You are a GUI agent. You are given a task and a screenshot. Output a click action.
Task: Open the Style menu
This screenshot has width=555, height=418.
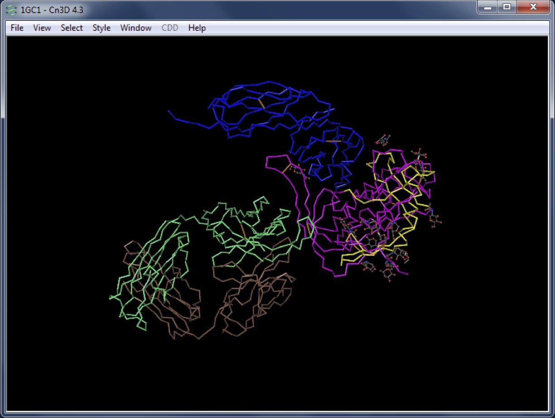[101, 28]
